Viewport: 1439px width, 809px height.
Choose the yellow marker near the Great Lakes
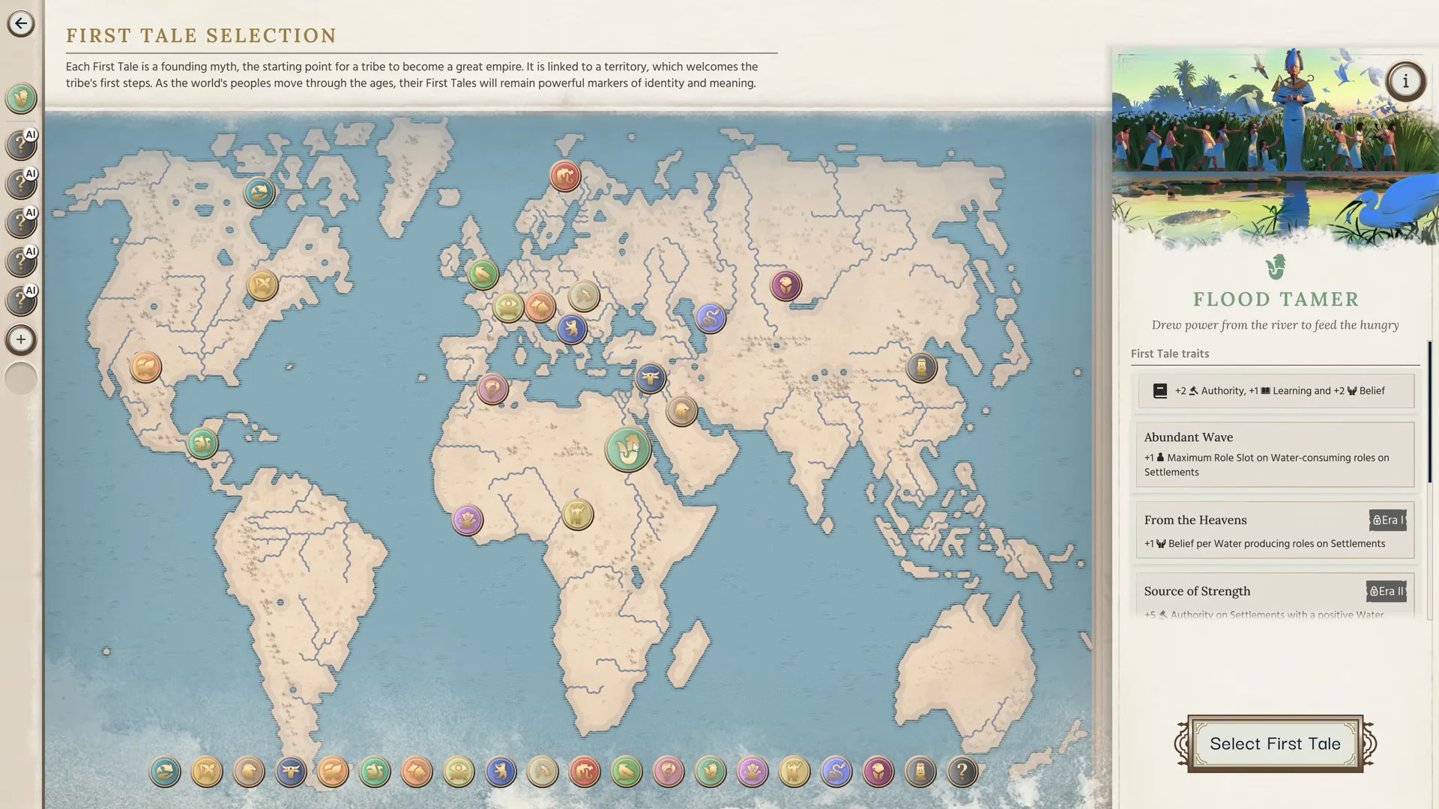(x=262, y=285)
